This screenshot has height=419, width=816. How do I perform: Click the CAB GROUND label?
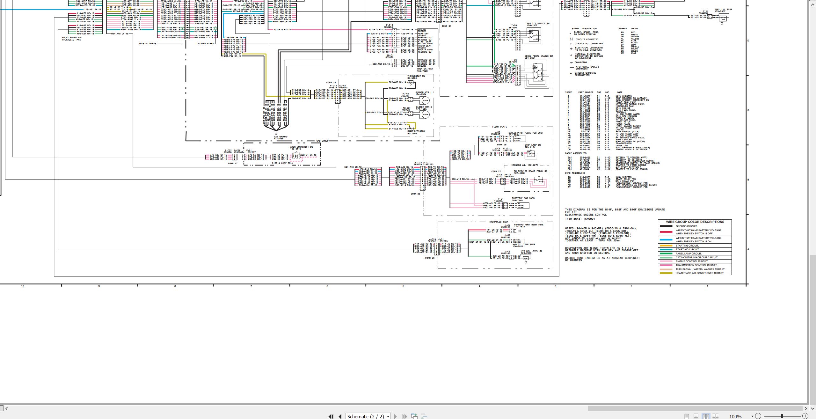coord(280,137)
